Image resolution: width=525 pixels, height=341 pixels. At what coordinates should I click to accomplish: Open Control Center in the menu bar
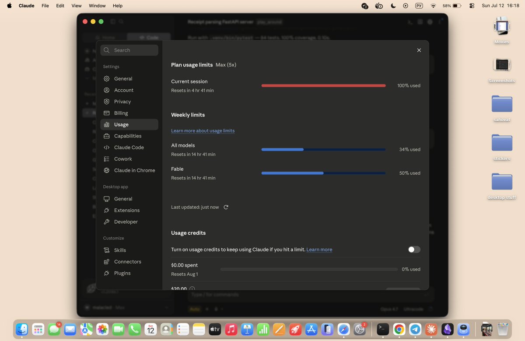[x=472, y=6]
